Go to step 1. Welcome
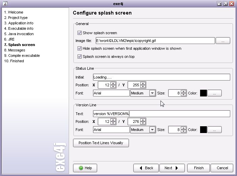Viewport: 237px width, 176px height. 14,12
